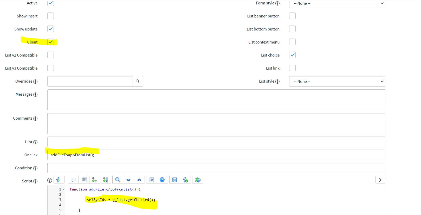The height and width of the screenshot is (215, 421).
Task: Click inside the Messages text area
Action: coord(216,100)
